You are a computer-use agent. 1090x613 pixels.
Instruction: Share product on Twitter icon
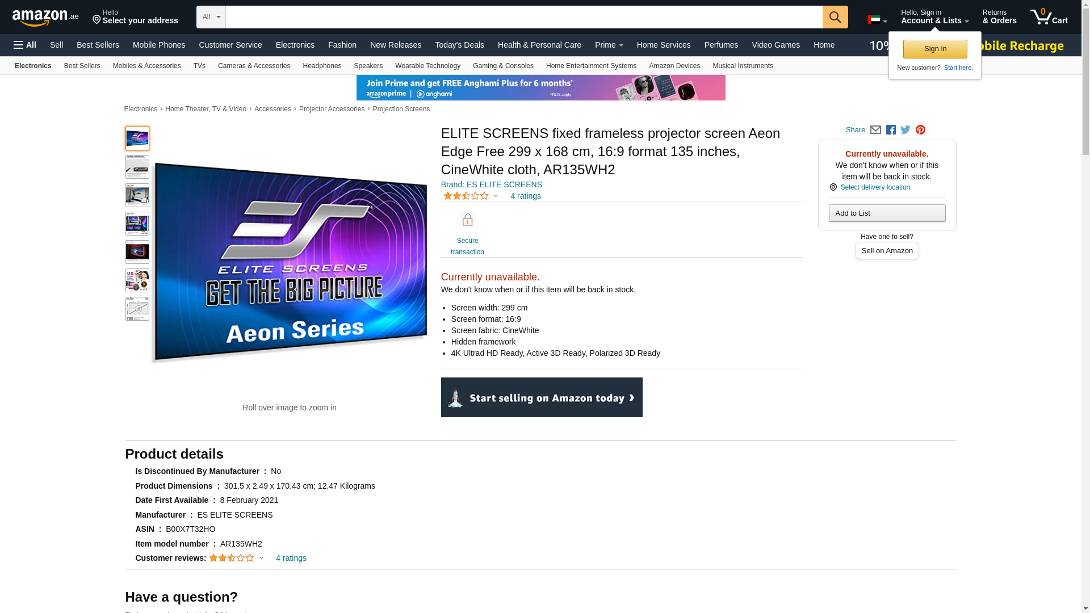coord(905,130)
